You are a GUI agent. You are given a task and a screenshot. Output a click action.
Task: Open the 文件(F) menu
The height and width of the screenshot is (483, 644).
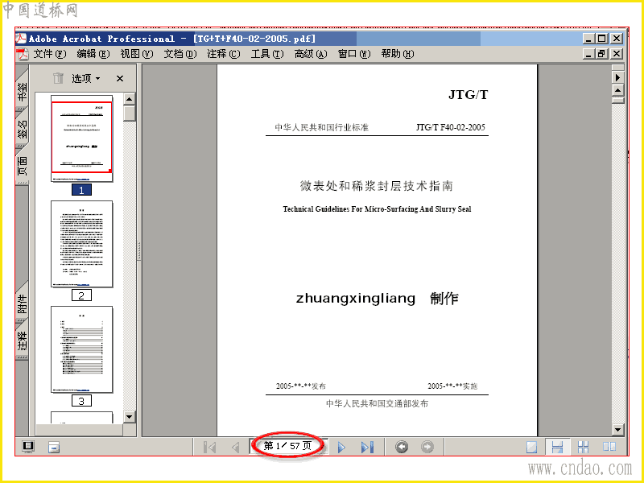click(50, 54)
